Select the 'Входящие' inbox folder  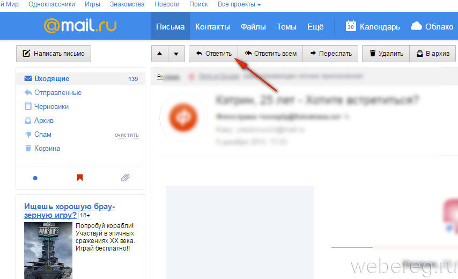(51, 79)
